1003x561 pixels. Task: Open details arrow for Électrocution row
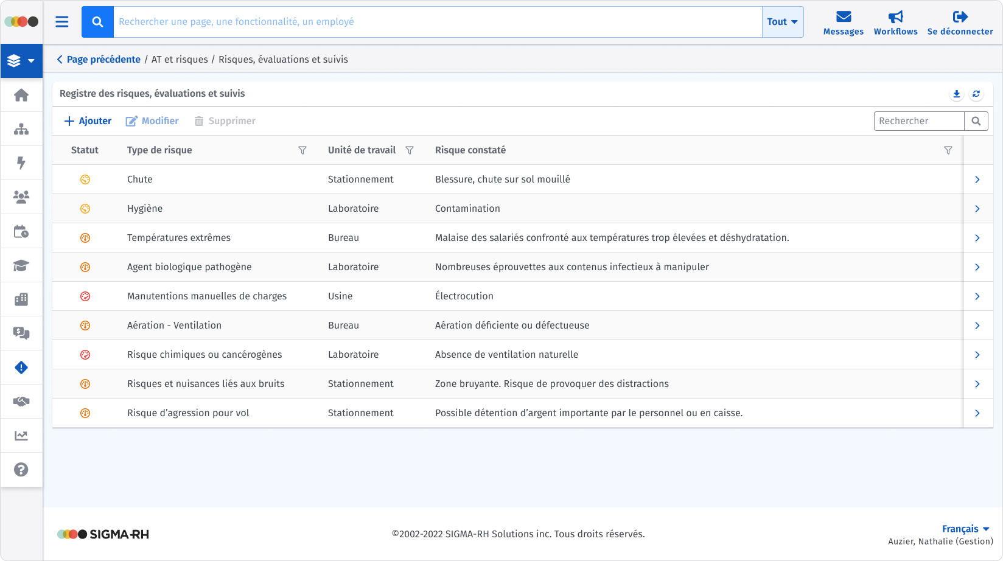(x=977, y=296)
